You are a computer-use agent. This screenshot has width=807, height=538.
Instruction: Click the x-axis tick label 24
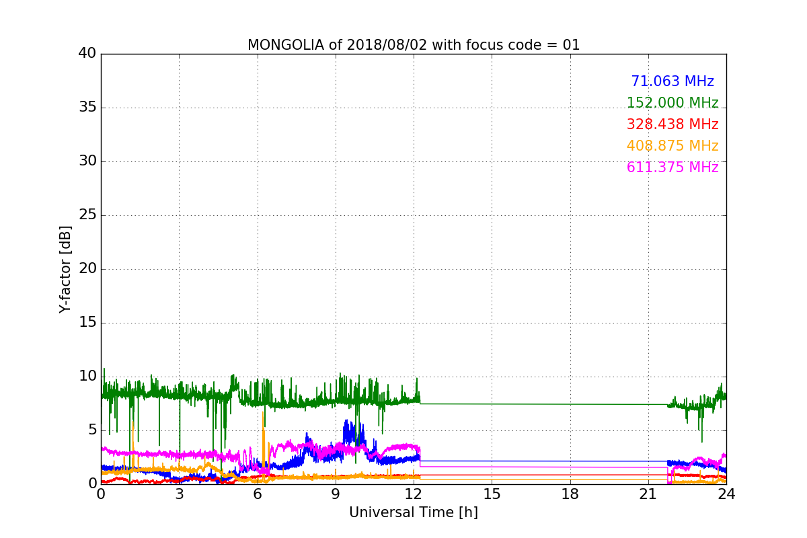(726, 494)
